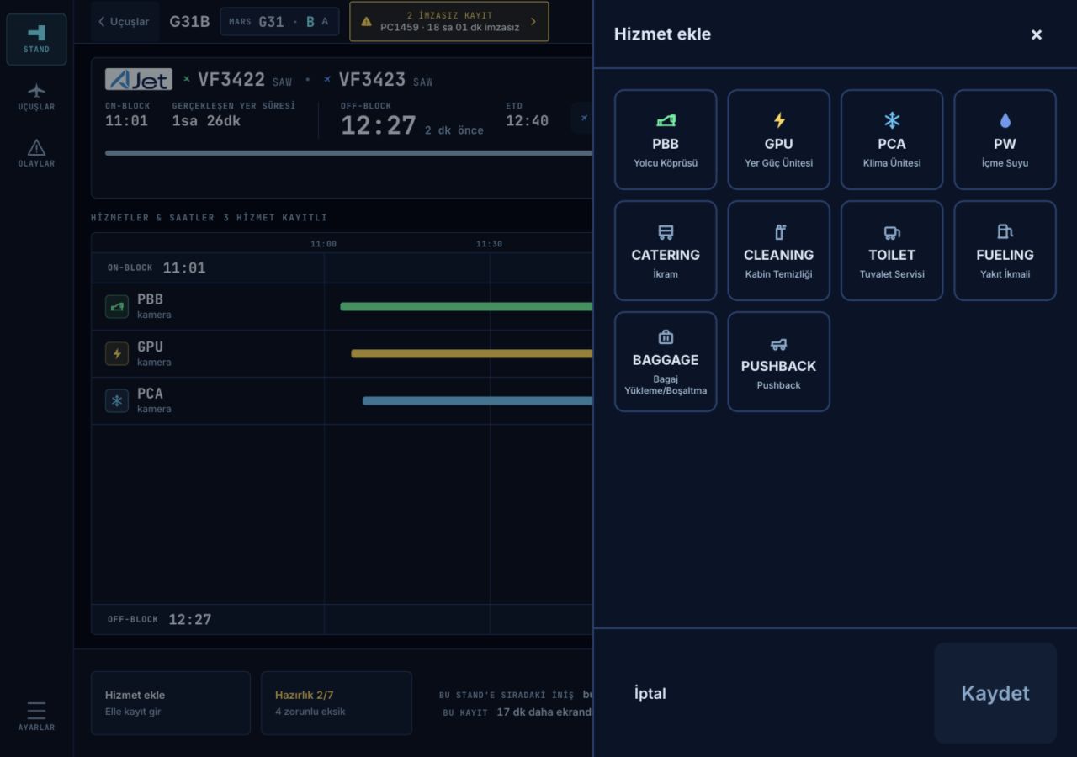The image size is (1077, 757).
Task: Save the service with Kaydet
Action: coord(995,693)
